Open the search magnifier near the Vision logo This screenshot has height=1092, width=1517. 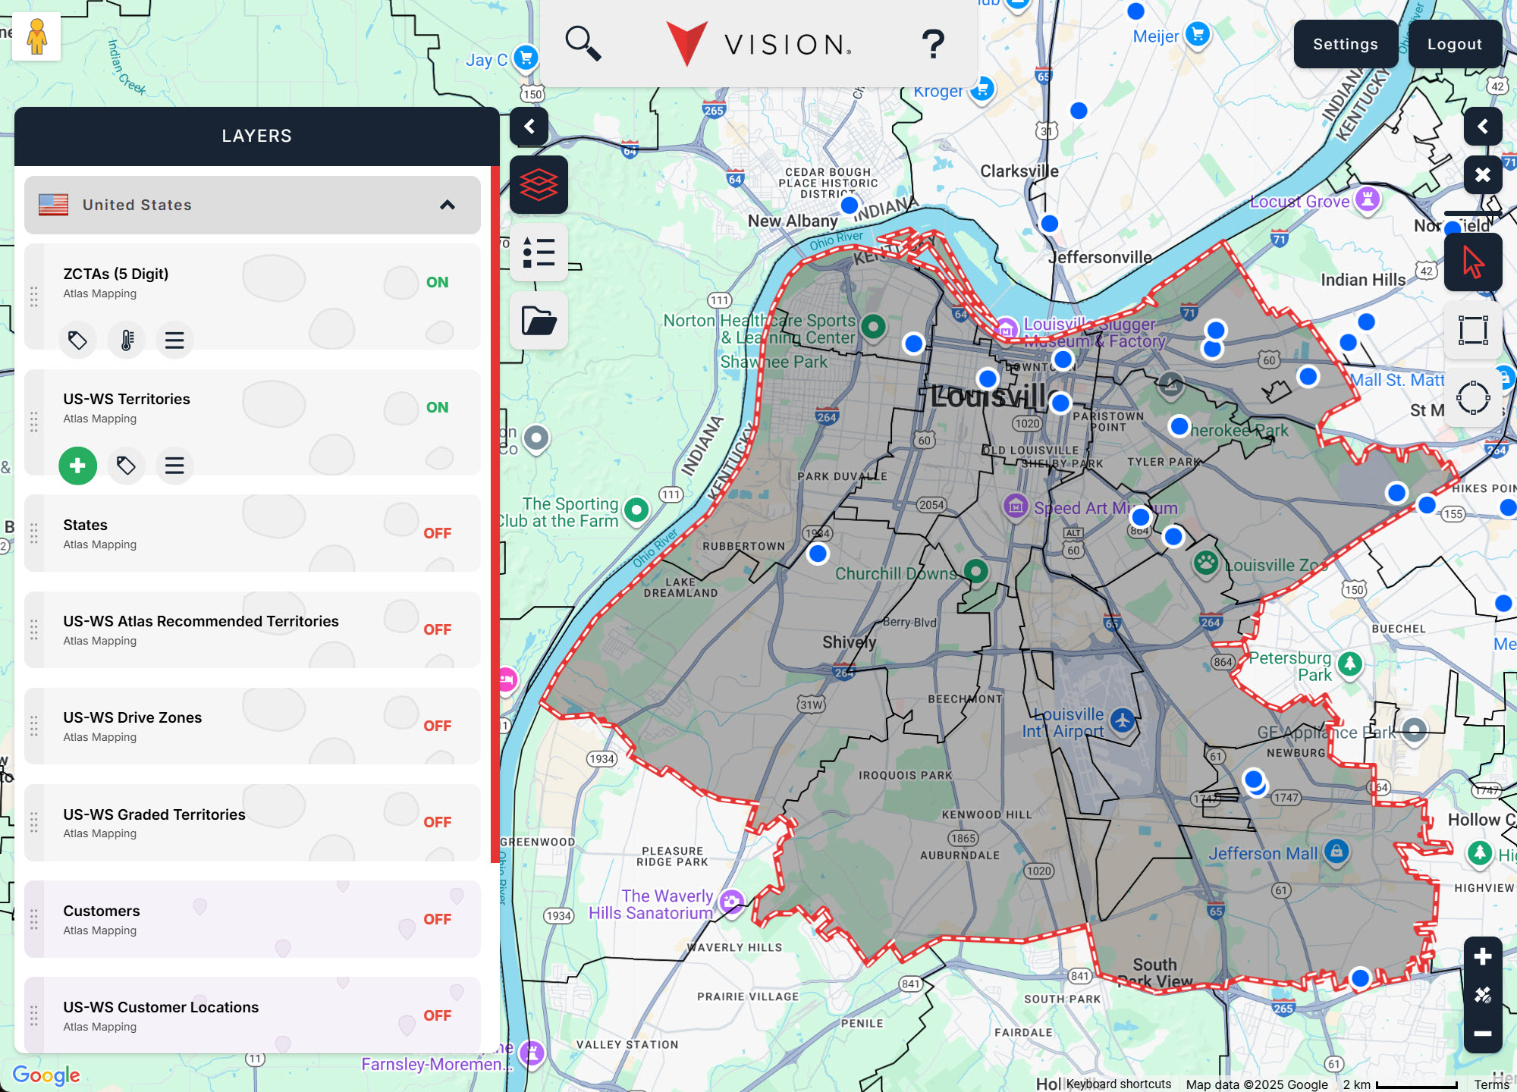pos(583,43)
